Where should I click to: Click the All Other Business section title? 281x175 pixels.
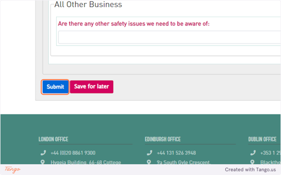[88, 4]
